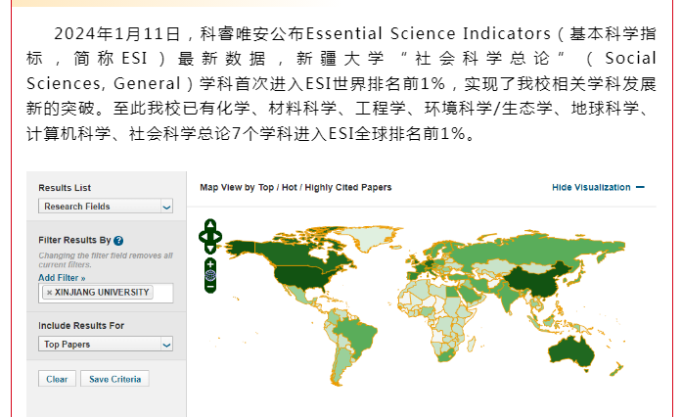Open the Filter Results By help icon
This screenshot has width=682, height=417.
tap(118, 240)
